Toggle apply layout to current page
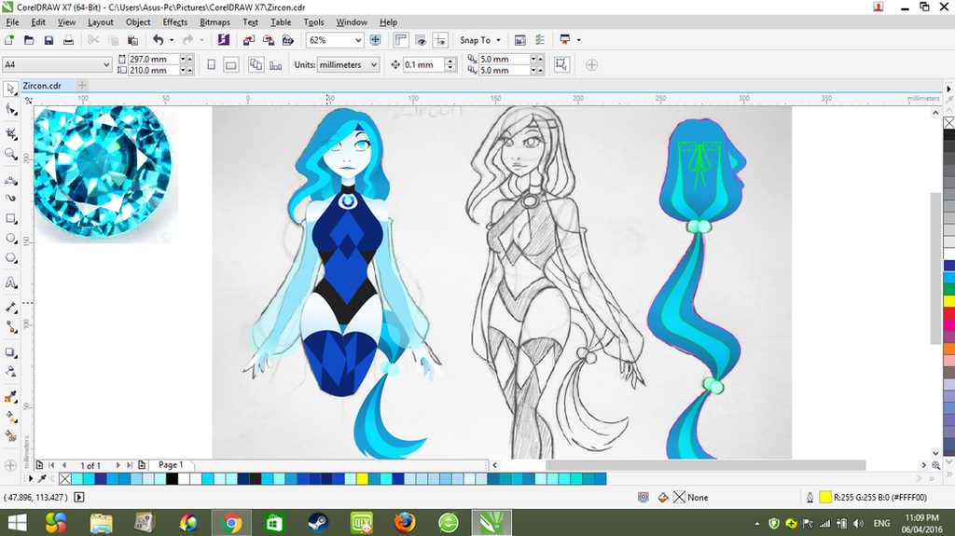 tap(276, 64)
